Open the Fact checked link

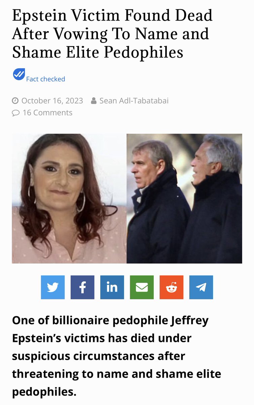point(45,79)
